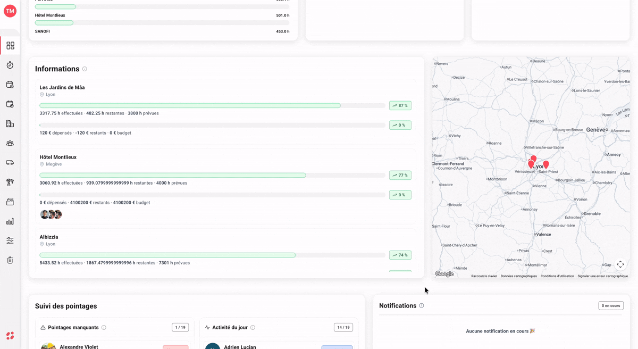This screenshot has width=638, height=349.
Task: Click the activity pulse icon of Activité du jour
Action: 207,328
